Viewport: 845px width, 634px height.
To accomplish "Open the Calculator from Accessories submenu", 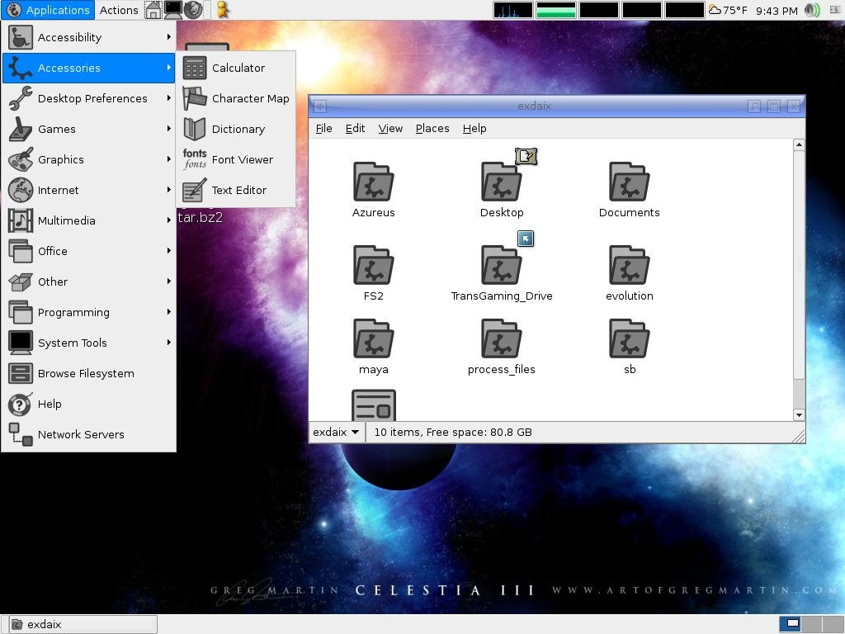I will tap(235, 68).
